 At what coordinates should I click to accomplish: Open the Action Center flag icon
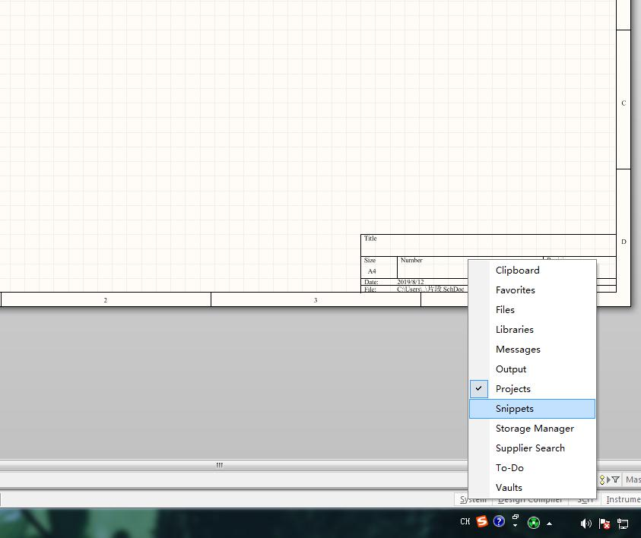click(605, 524)
